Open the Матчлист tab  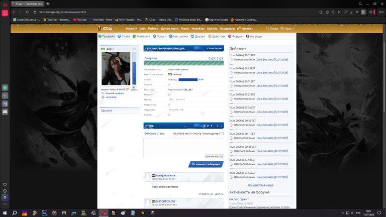pyautogui.click(x=141, y=36)
